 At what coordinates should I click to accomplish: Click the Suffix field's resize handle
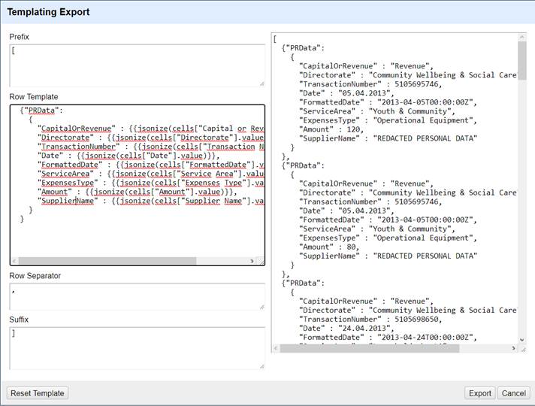pos(261,365)
